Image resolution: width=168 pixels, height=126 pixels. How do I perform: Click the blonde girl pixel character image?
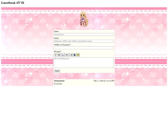click(84, 19)
